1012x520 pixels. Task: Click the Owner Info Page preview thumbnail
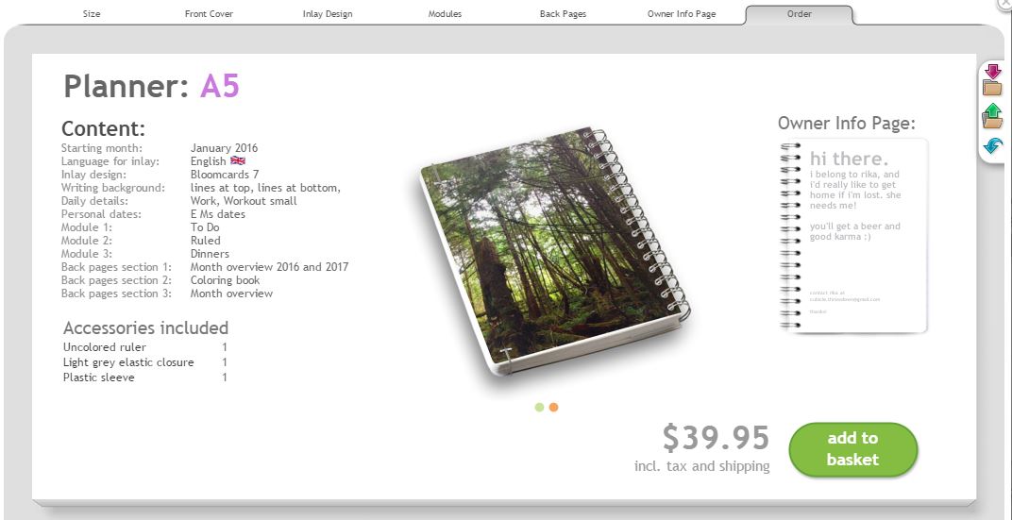[x=853, y=236]
